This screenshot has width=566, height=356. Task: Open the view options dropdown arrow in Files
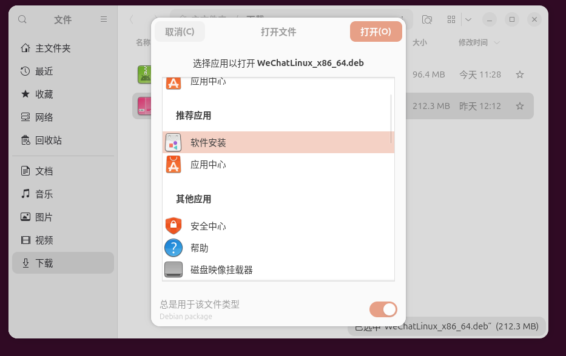pyautogui.click(x=468, y=19)
